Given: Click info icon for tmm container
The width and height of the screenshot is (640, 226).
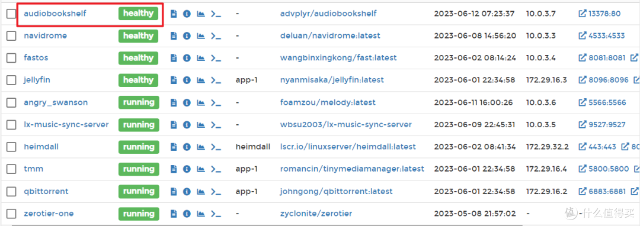Looking at the screenshot, I should (187, 169).
